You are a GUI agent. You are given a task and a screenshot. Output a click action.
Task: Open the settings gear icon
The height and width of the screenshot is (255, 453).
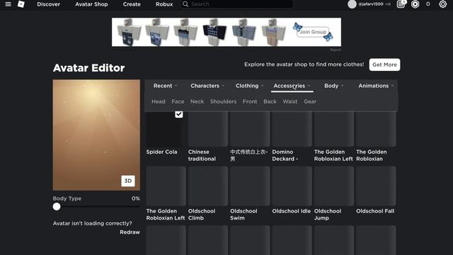click(x=442, y=4)
